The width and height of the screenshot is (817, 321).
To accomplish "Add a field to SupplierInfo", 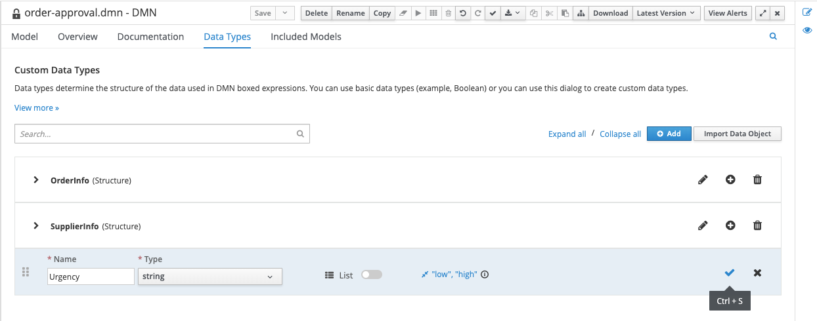I will point(730,225).
